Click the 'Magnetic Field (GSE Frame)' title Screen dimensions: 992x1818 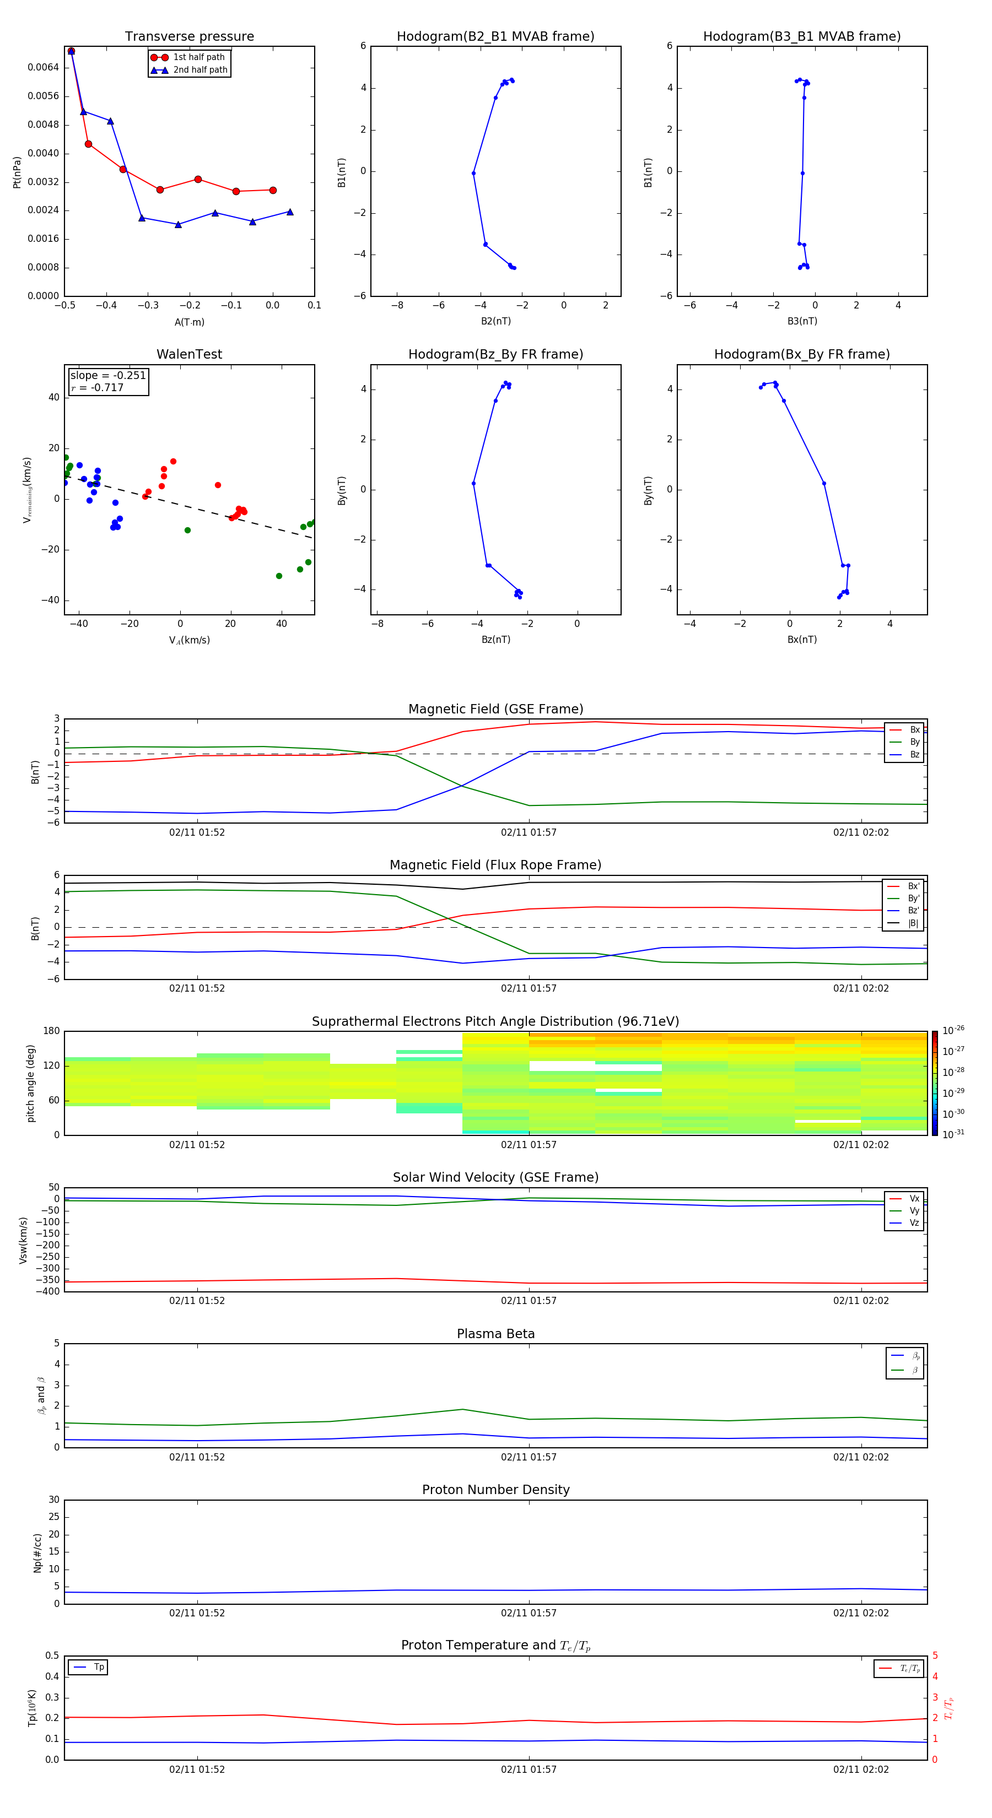tap(495, 709)
